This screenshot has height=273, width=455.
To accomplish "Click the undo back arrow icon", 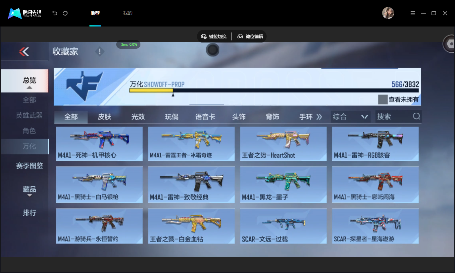I will 55,13.
